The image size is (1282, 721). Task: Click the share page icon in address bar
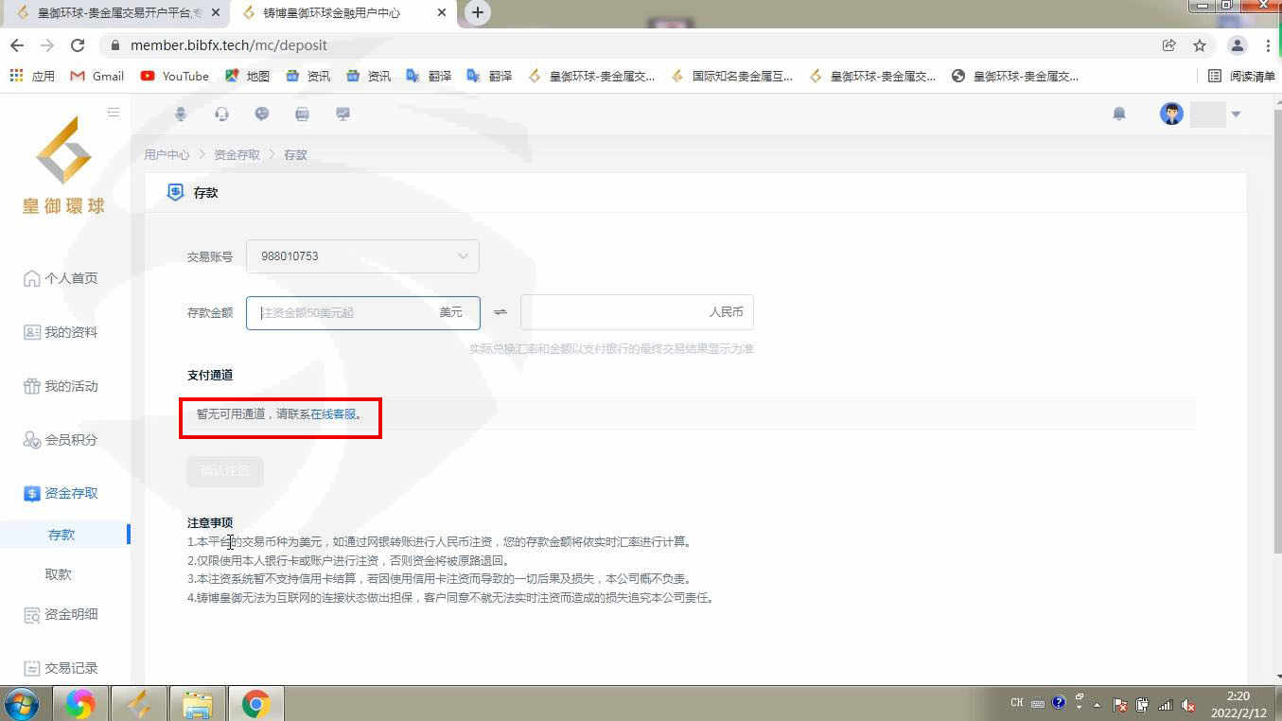click(1169, 45)
